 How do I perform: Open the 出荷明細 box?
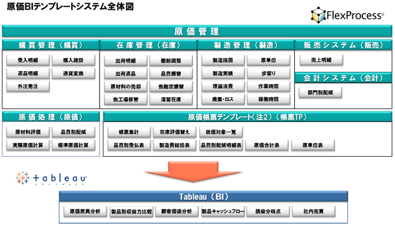click(x=126, y=61)
